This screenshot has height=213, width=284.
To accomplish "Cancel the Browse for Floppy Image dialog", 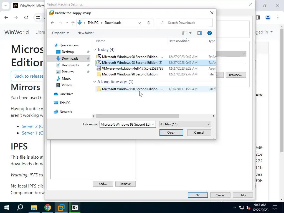I will 199,133.
